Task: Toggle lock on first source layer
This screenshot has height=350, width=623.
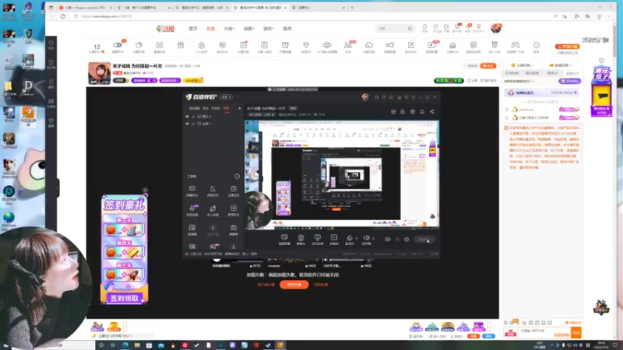Action: pos(193,116)
